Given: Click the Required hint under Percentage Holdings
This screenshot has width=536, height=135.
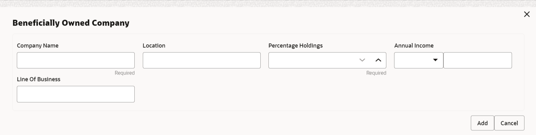Looking at the screenshot, I should coord(376,73).
